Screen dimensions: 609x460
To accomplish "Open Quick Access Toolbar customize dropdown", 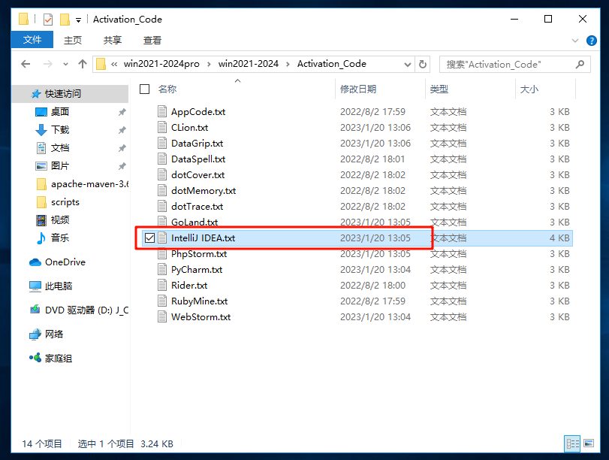I will point(78,20).
